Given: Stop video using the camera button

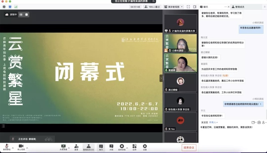Looking at the screenshot, I should [21, 147].
